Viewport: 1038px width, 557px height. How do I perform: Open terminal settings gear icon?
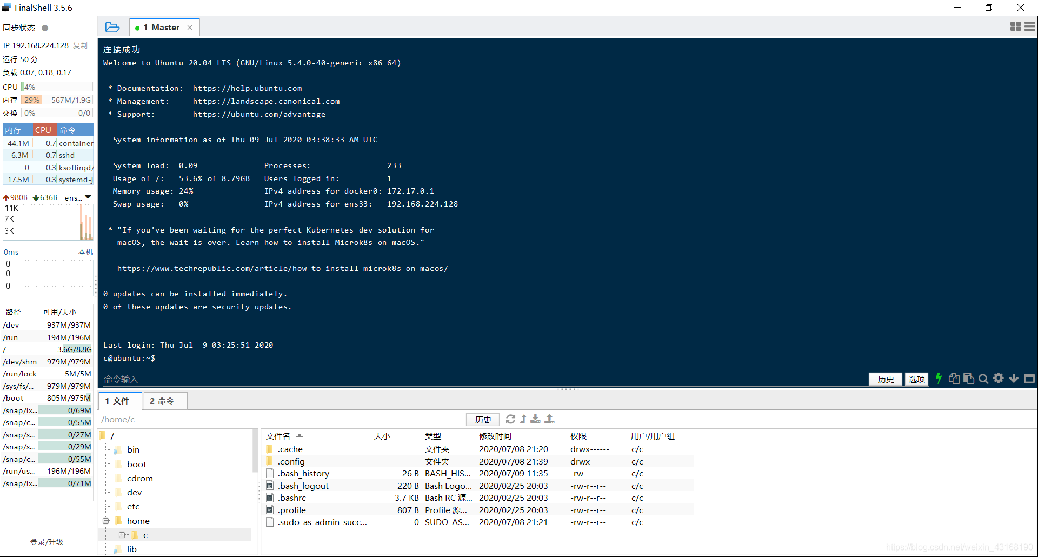tap(999, 379)
